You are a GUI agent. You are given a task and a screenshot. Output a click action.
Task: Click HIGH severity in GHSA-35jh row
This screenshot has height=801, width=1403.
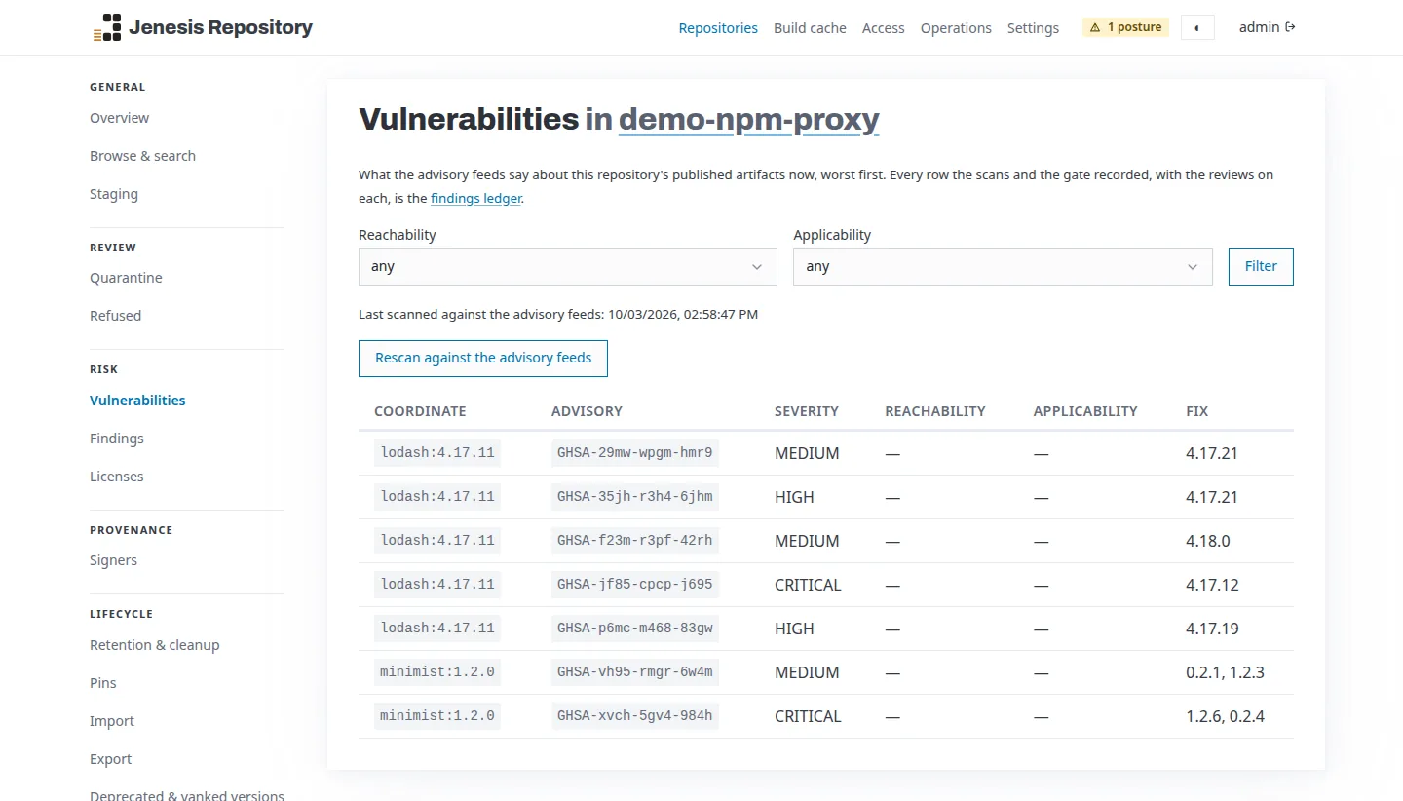(x=794, y=497)
